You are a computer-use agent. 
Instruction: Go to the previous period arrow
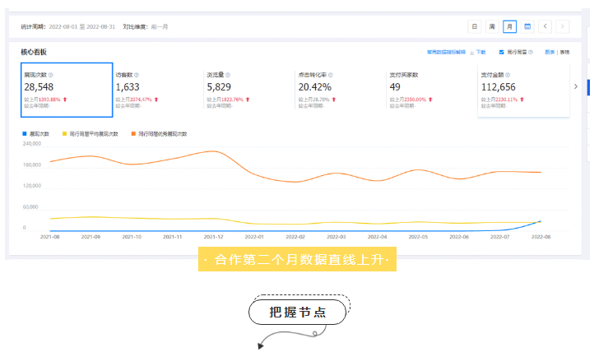[545, 26]
